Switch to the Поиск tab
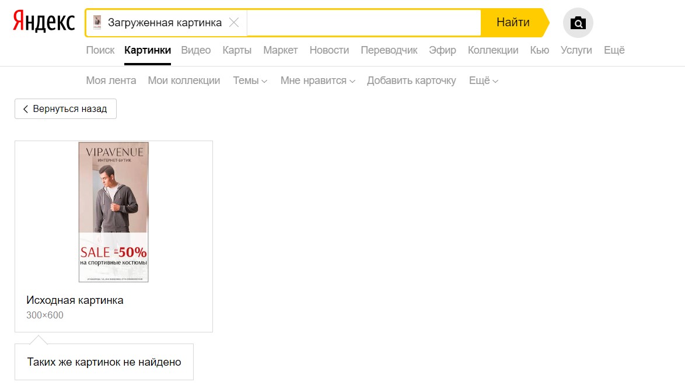Screen dimensions: 685x389 click(100, 50)
